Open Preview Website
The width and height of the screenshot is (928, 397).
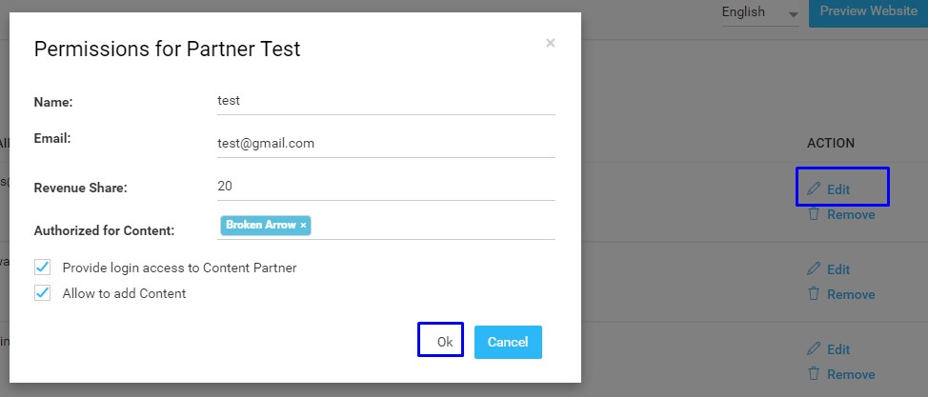pyautogui.click(x=868, y=11)
